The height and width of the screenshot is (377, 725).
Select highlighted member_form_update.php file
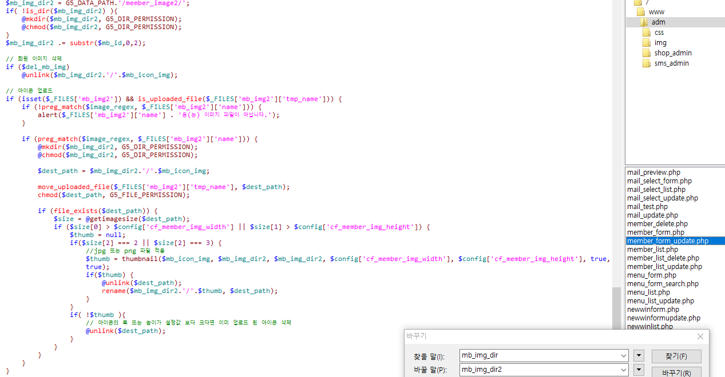pyautogui.click(x=675, y=241)
